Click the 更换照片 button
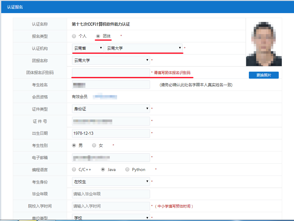Viewport: 294px width, 221px height. (x=264, y=75)
